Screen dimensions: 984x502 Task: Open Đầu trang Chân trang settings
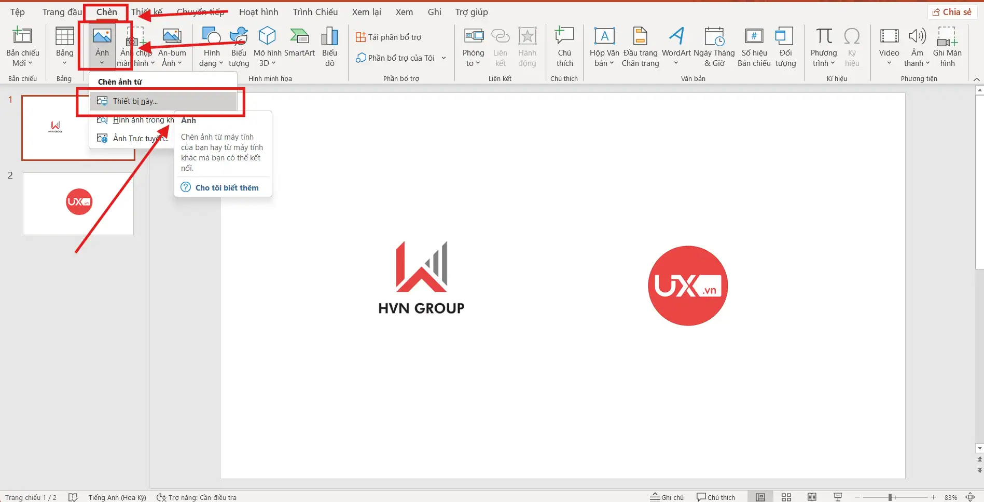coord(640,46)
